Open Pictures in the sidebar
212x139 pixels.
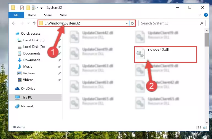pyautogui.click(x=29, y=73)
